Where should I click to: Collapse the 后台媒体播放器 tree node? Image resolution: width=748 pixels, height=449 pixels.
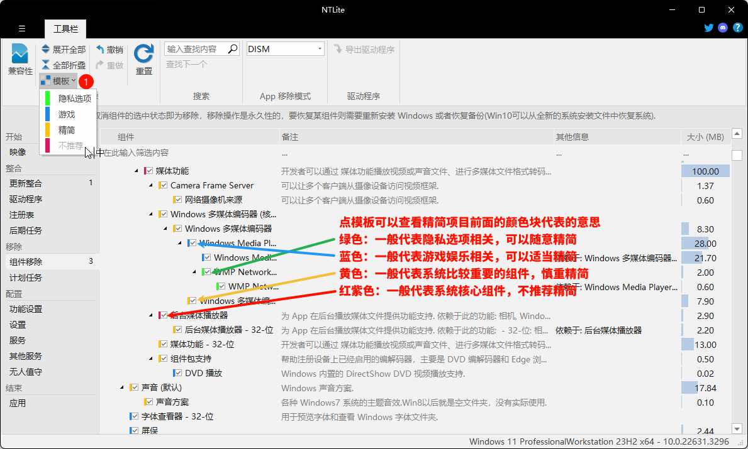[x=151, y=315]
